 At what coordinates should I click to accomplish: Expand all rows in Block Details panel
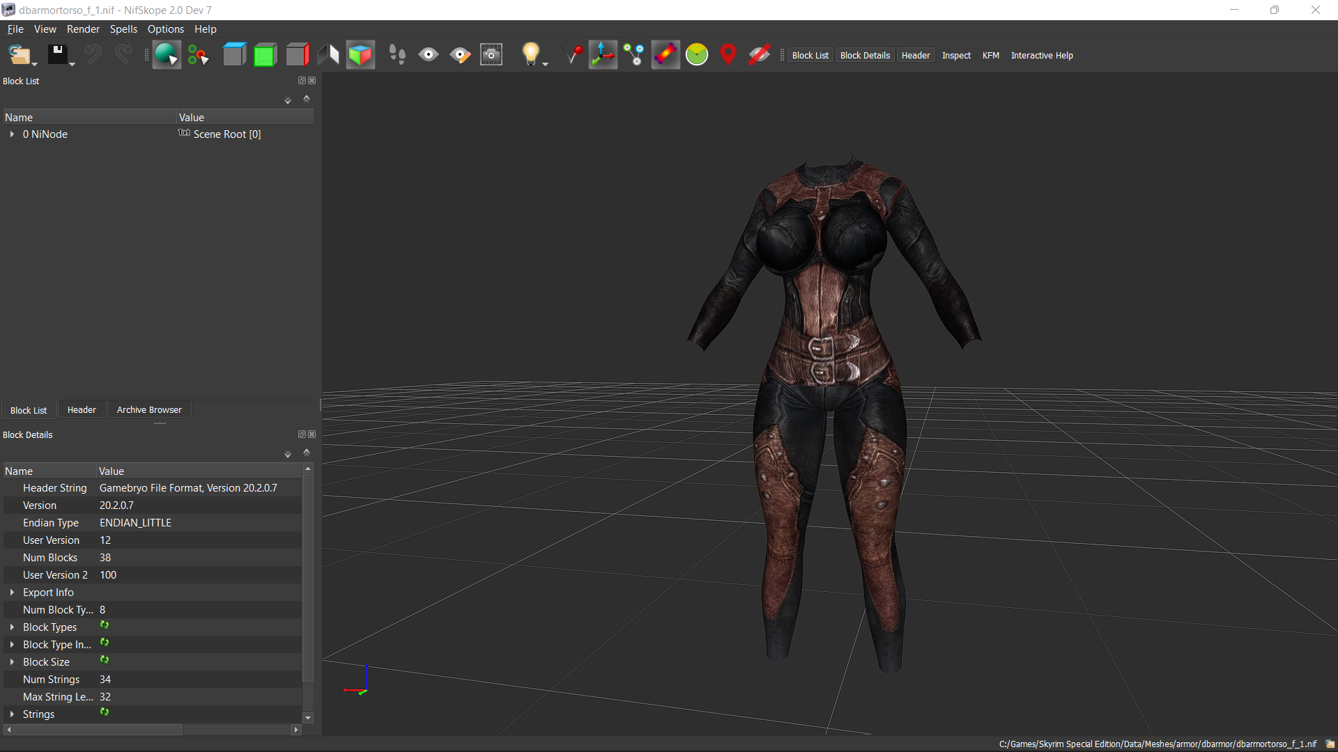(x=288, y=455)
